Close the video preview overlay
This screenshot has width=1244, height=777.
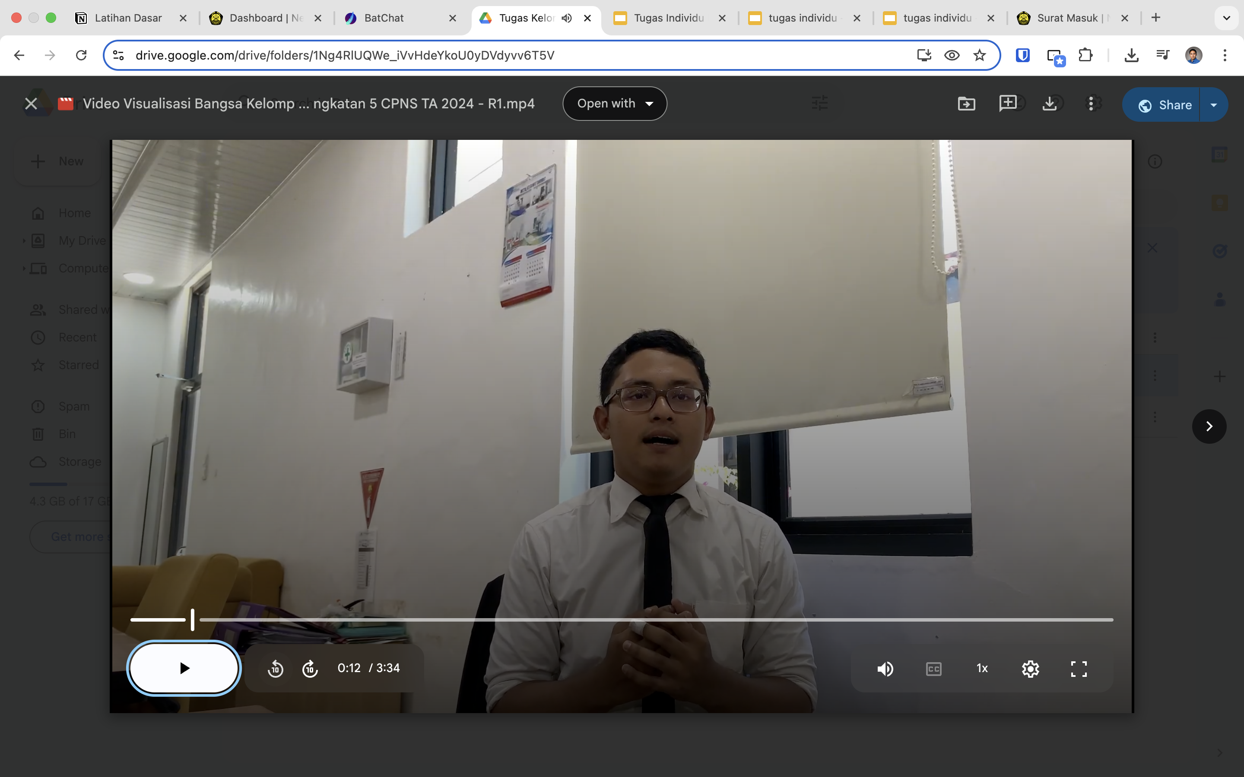(31, 104)
